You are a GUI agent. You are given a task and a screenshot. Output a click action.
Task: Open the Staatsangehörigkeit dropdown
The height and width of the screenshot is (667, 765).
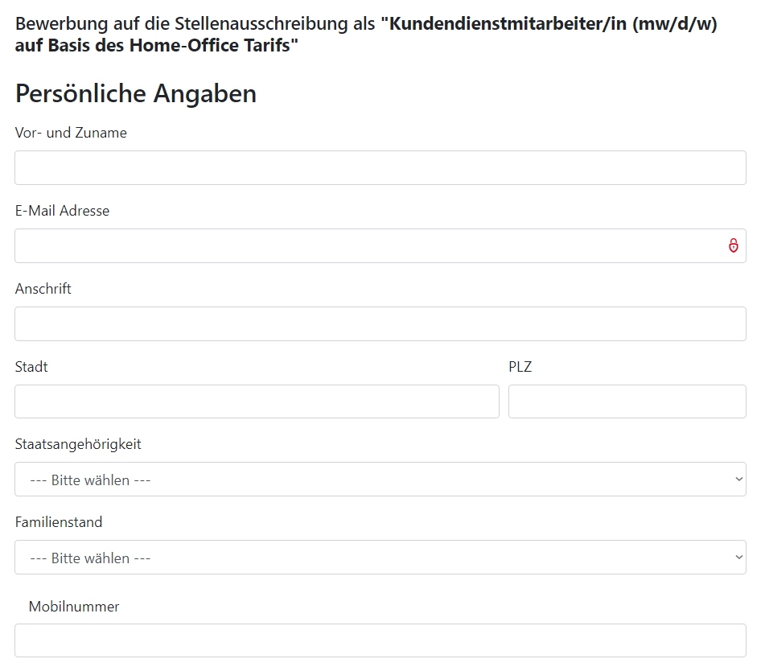tap(380, 480)
